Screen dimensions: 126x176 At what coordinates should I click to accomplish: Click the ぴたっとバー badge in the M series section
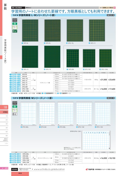pyautogui.click(x=15, y=110)
